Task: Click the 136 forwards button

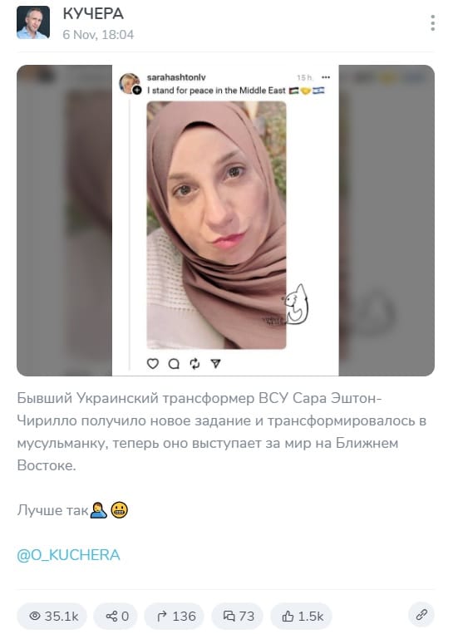Action: (x=175, y=617)
